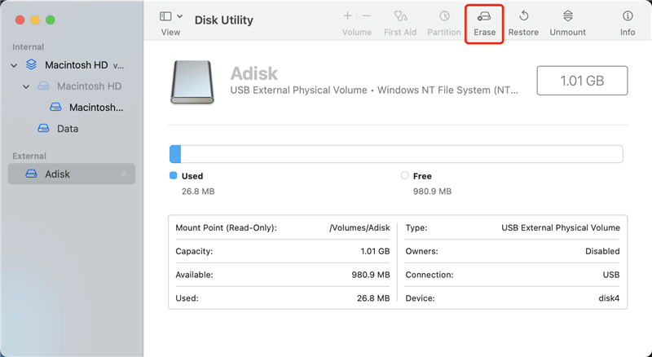This screenshot has width=652, height=357.
Task: Click the remove volume minus button
Action: coord(367,15)
